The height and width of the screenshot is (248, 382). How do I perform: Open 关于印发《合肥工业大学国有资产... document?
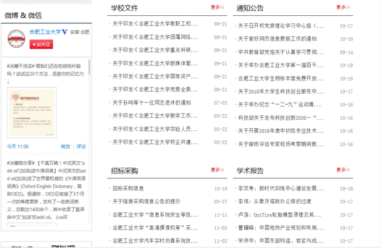pos(155,76)
